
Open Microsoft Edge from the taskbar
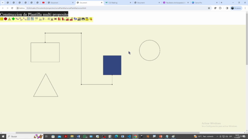(116, 136)
